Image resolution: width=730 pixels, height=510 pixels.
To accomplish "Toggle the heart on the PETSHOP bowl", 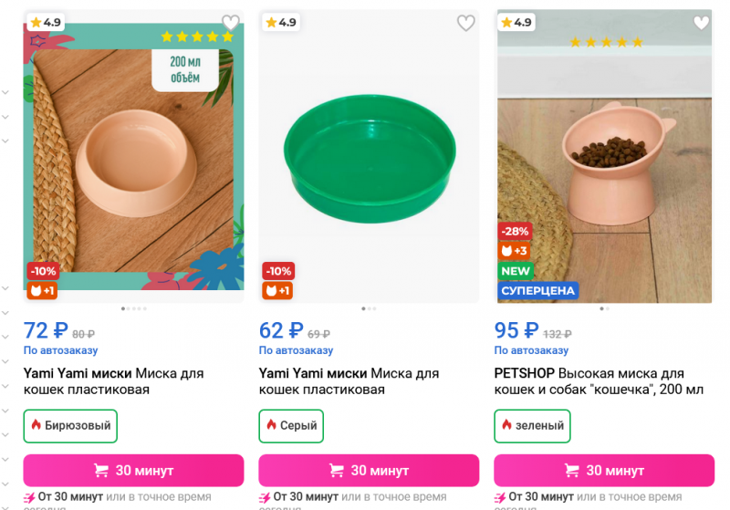I will [702, 23].
